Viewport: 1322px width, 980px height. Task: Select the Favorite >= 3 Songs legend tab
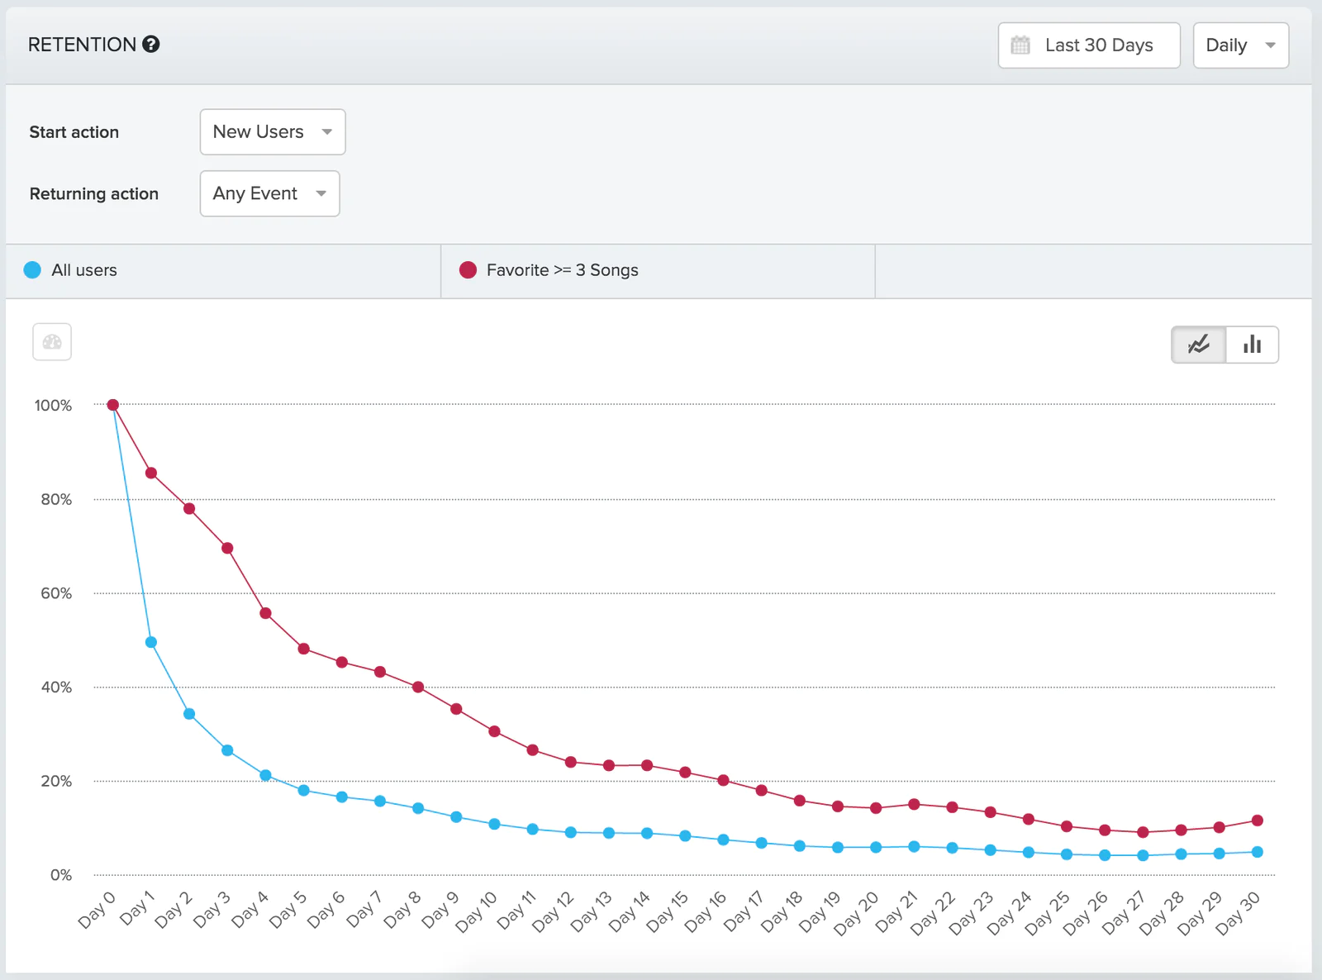coord(657,270)
